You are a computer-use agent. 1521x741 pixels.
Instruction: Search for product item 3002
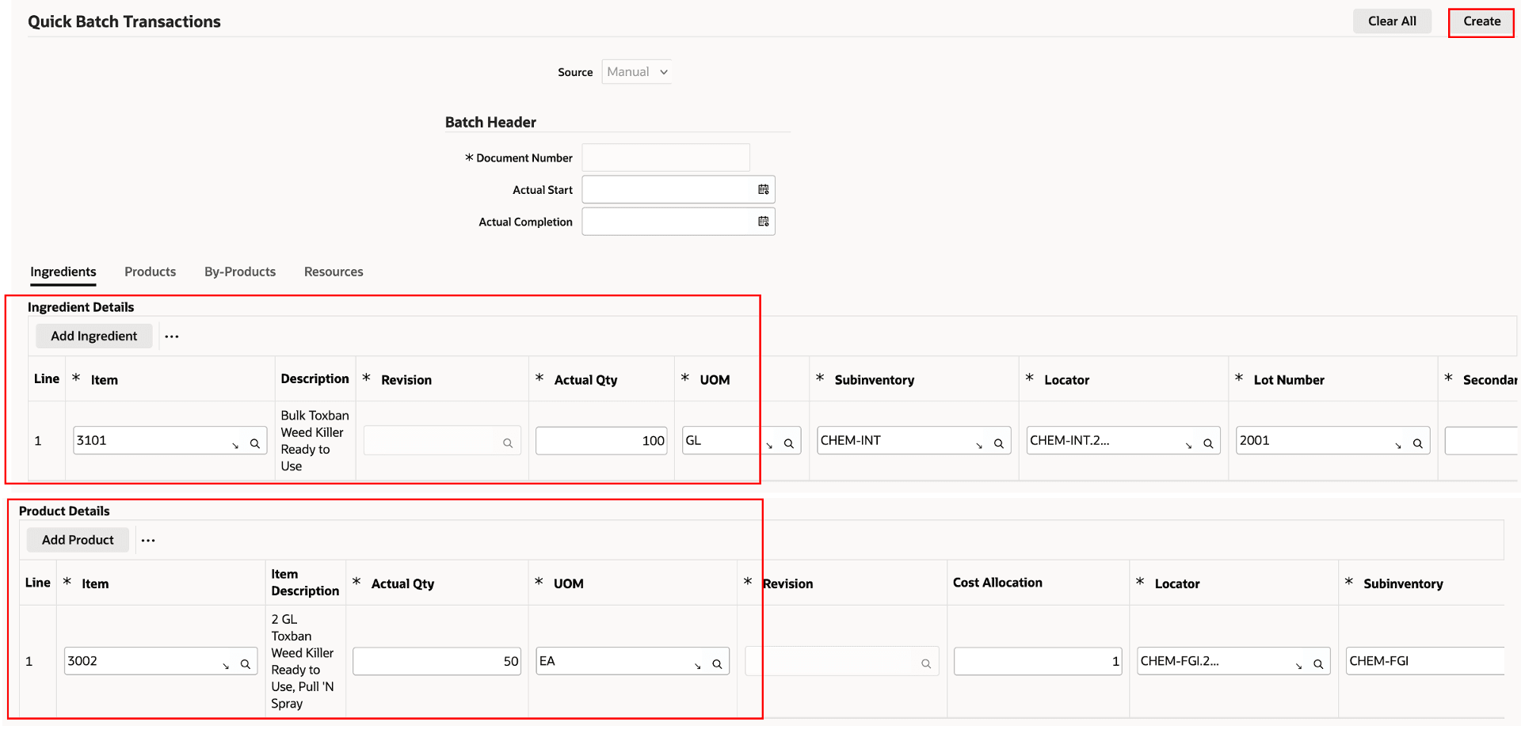246,664
